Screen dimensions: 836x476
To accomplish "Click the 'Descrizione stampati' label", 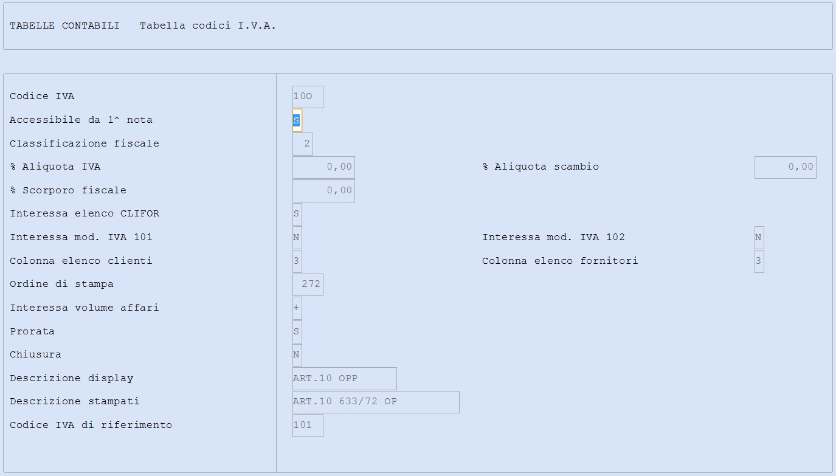I will coord(75,402).
